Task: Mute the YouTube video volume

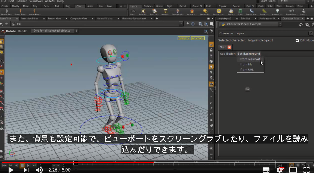Action: (x=39, y=170)
